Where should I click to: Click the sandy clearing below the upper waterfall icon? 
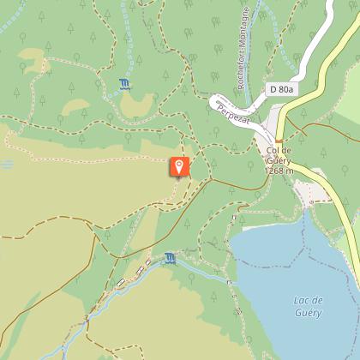click(136, 105)
